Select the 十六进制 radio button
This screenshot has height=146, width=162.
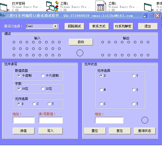tap(43, 76)
